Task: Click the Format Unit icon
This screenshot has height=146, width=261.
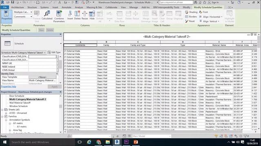Action: tap(37, 16)
